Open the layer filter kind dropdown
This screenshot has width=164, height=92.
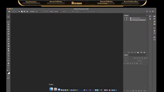(x=129, y=58)
